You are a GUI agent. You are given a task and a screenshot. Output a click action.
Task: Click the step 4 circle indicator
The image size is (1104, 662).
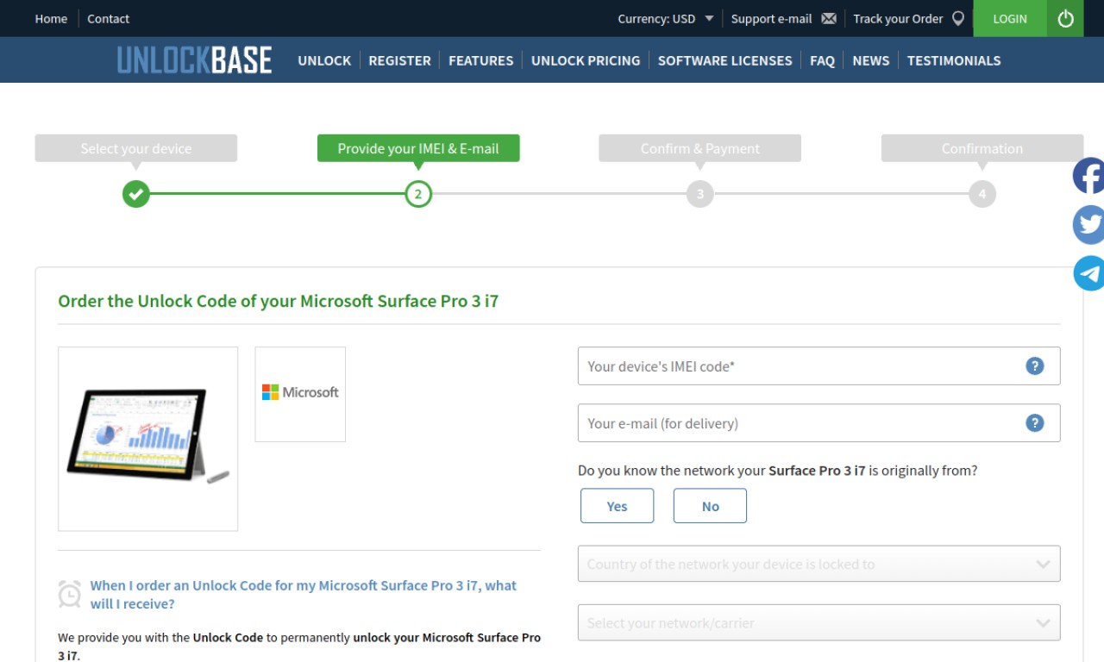click(x=982, y=194)
